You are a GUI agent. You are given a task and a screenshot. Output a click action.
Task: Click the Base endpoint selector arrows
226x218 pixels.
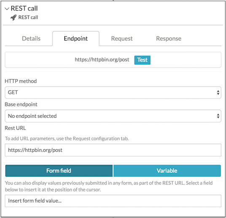coord(218,116)
